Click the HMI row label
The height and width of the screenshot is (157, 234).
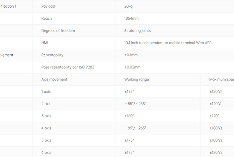(x=45, y=43)
